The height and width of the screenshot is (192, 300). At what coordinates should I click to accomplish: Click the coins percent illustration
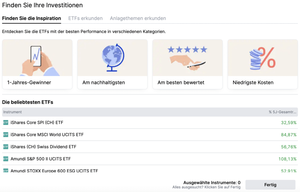[x=262, y=58]
